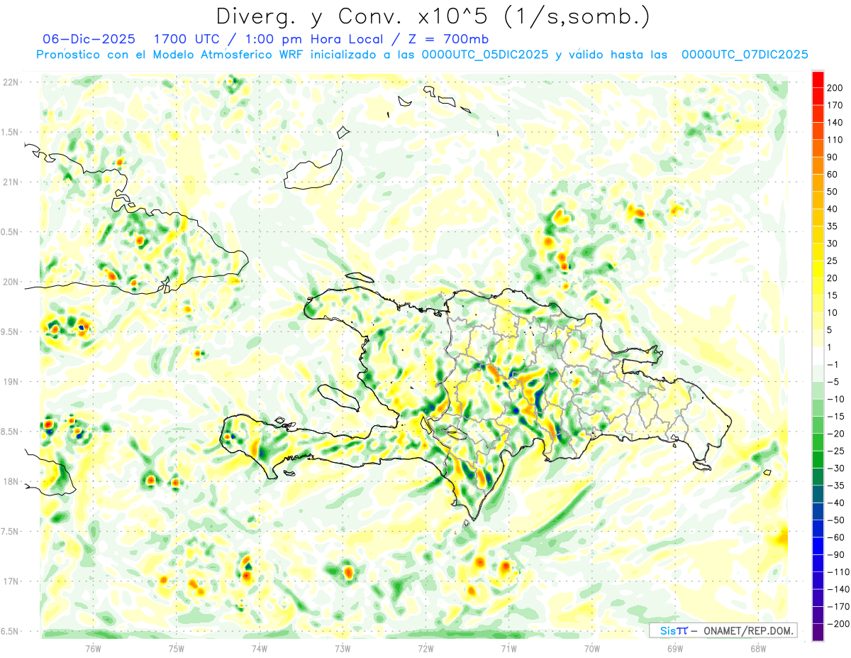The image size is (851, 658).
Task: Click the '20N' latitude label
Action: (11, 282)
